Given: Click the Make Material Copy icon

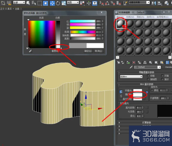Looking at the screenshot, I should (139, 62).
